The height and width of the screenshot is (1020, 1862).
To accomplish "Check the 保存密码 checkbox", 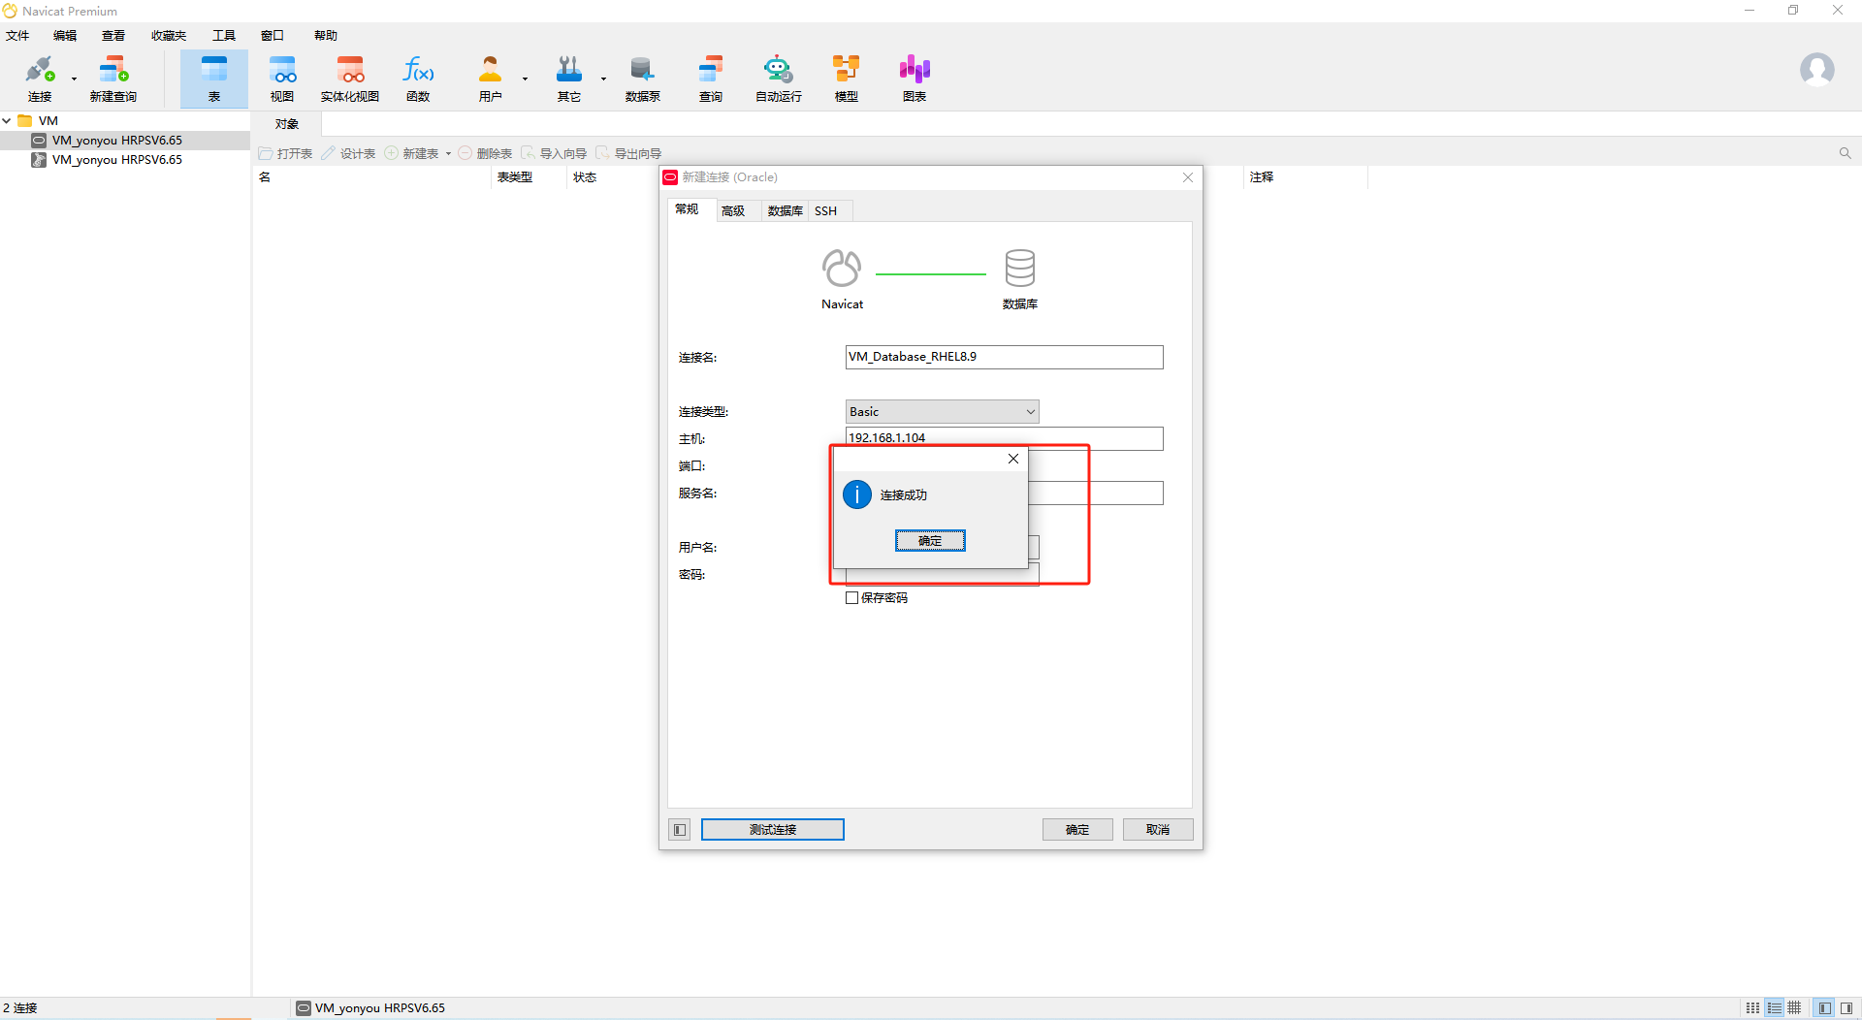I will coord(852,598).
